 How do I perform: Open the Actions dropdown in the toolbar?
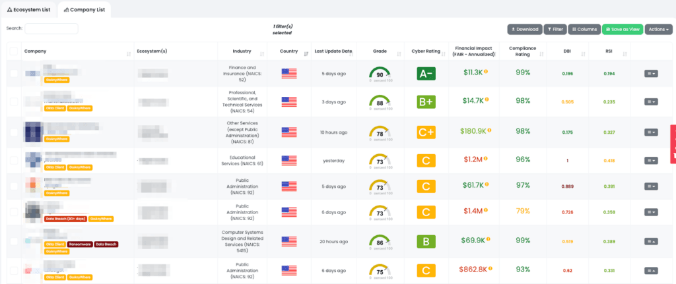point(658,29)
